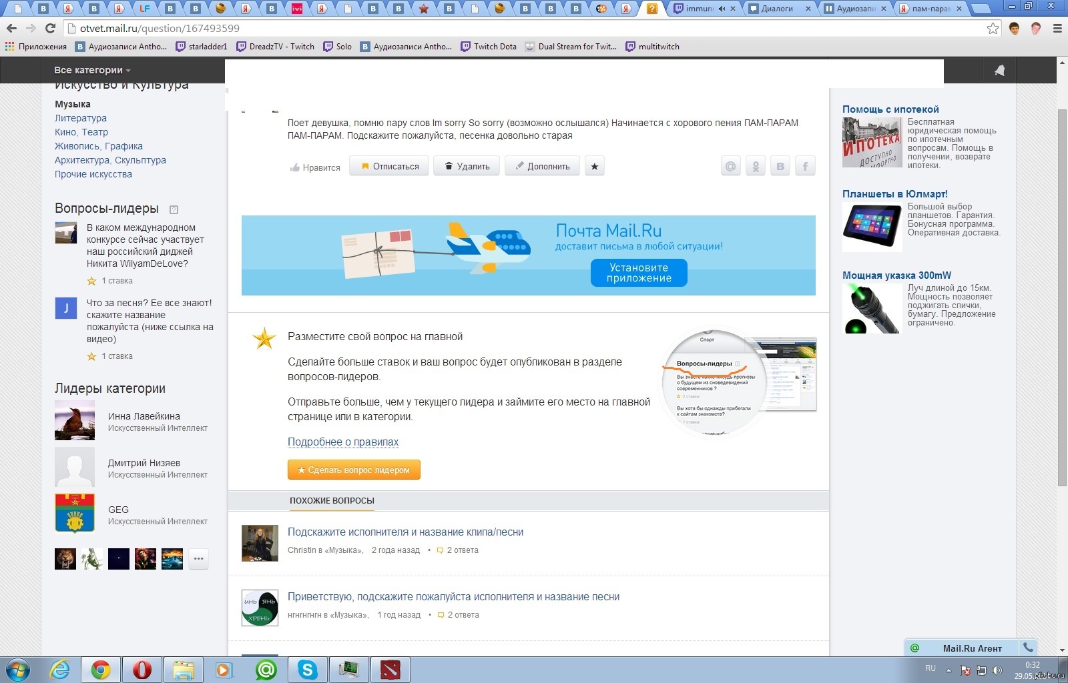Viewport: 1068px width, 683px height.
Task: Show hidden system tray icons arrow
Action: point(949,670)
